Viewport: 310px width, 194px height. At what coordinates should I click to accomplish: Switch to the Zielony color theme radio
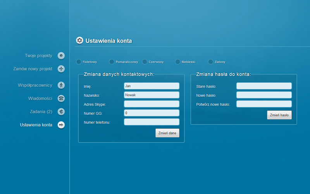(210, 62)
